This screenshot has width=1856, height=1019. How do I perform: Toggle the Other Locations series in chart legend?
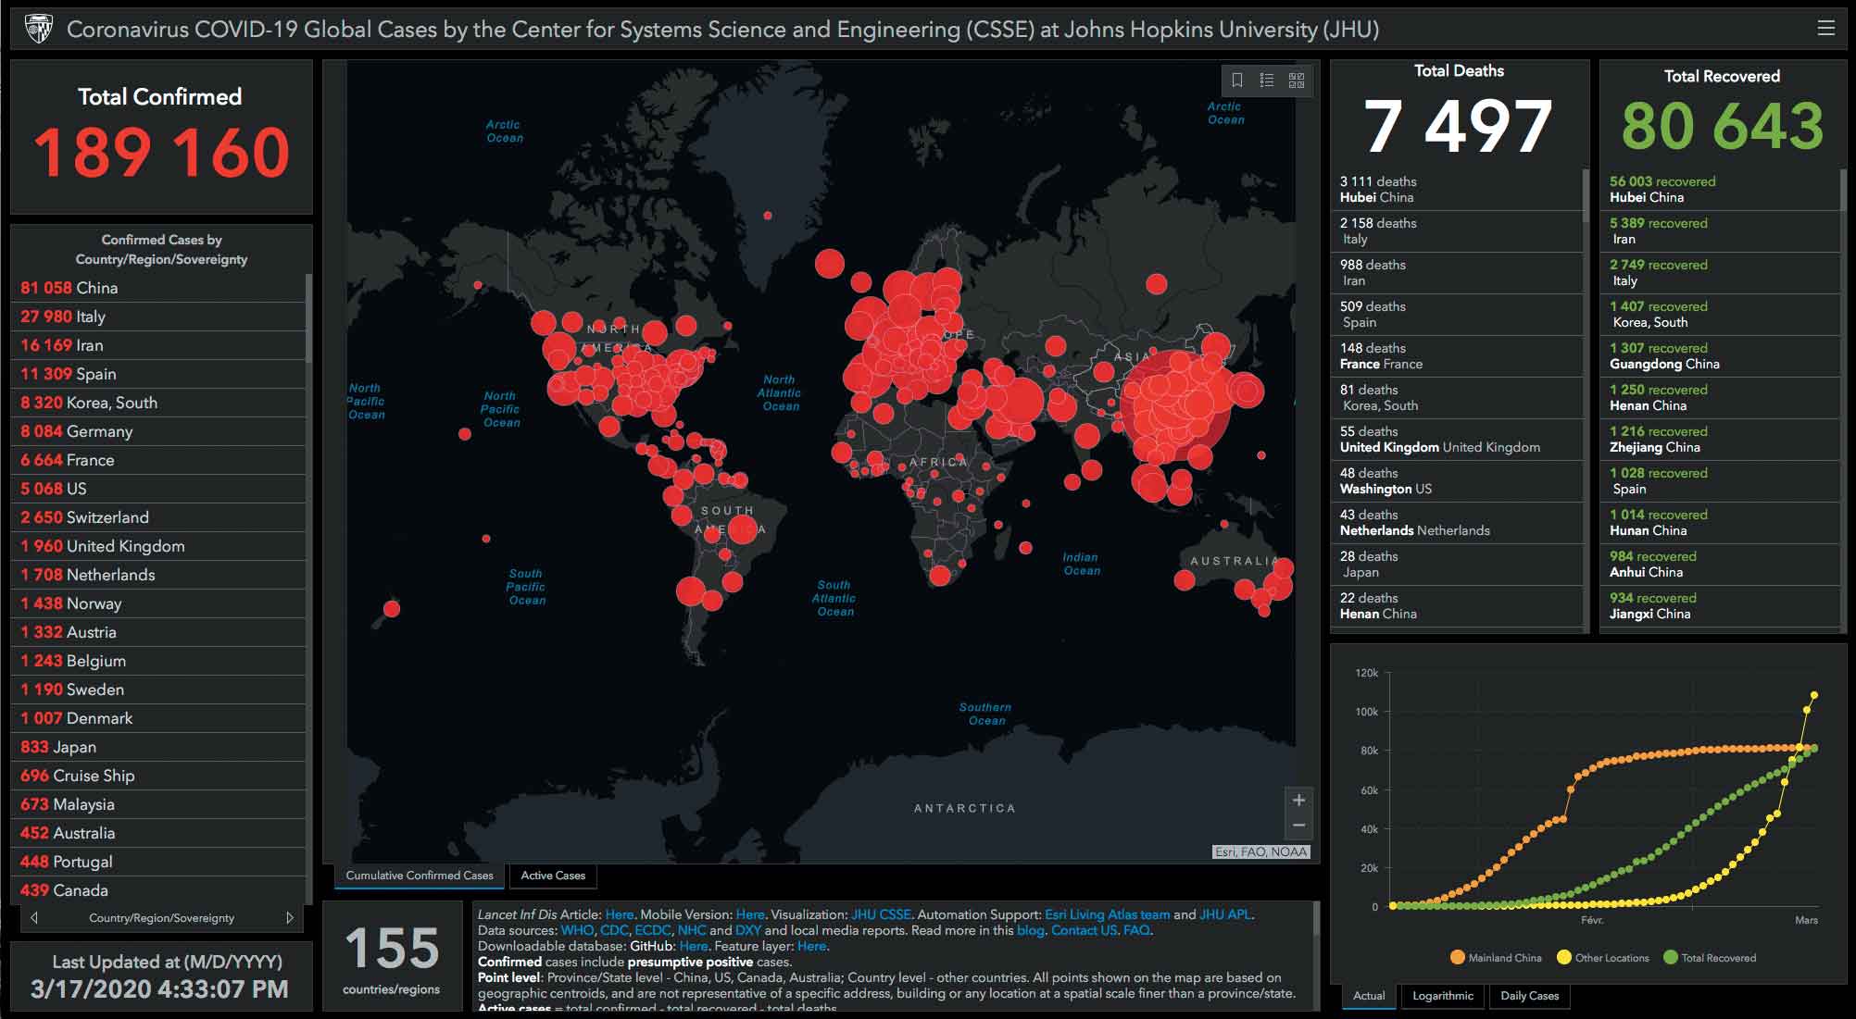click(x=1603, y=958)
